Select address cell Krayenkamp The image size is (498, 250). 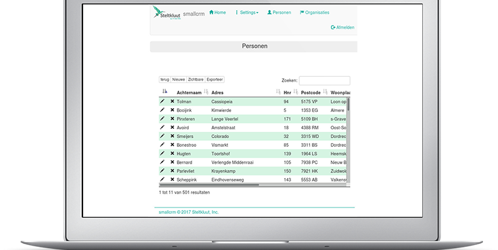click(x=223, y=171)
